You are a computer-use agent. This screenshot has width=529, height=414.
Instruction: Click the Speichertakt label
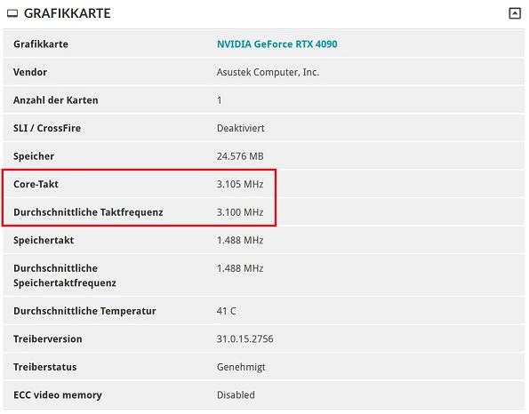(x=44, y=241)
